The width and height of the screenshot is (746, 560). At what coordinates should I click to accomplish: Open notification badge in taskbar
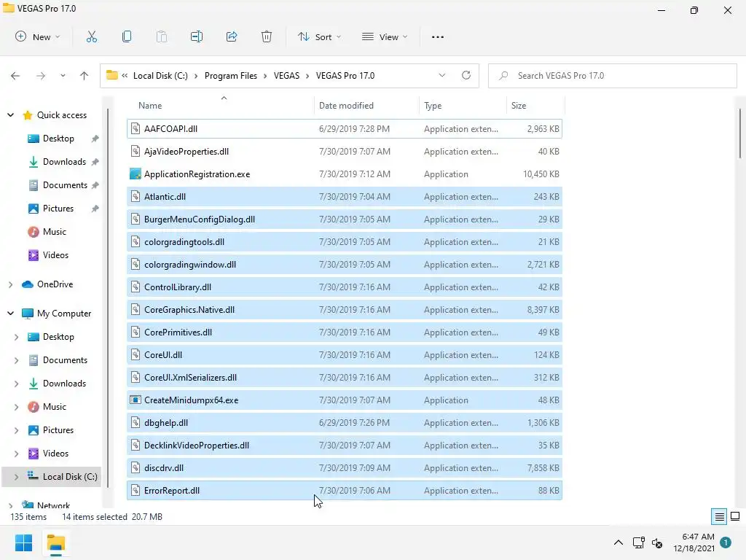pos(726,542)
